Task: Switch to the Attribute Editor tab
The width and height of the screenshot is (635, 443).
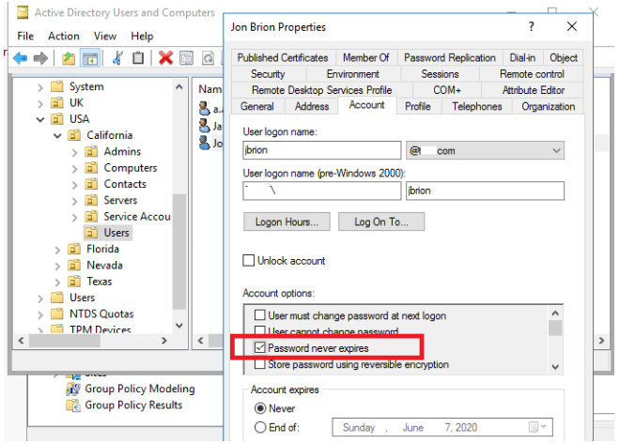Action: (x=533, y=90)
